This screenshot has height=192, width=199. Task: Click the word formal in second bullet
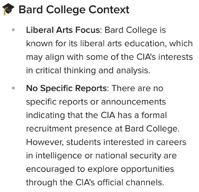154,115
